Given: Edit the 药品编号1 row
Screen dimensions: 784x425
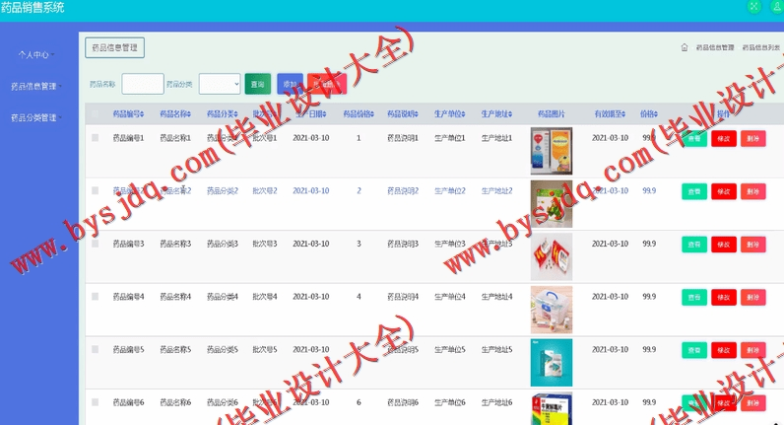Looking at the screenshot, I should [x=724, y=139].
